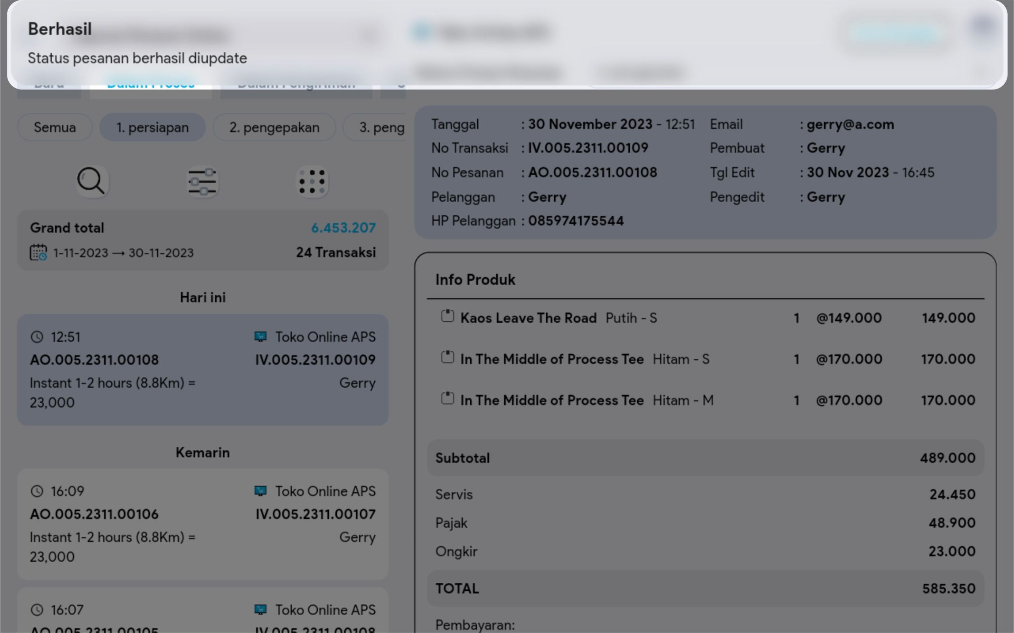This screenshot has width=1014, height=633.
Task: Click product icon beside Kaos Leave The Road
Action: pos(448,316)
